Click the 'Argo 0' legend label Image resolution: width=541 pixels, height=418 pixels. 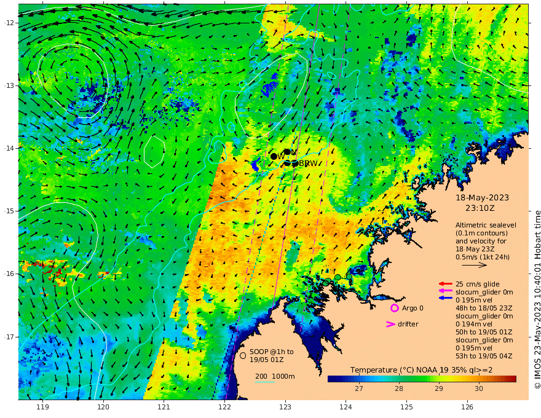413,308
